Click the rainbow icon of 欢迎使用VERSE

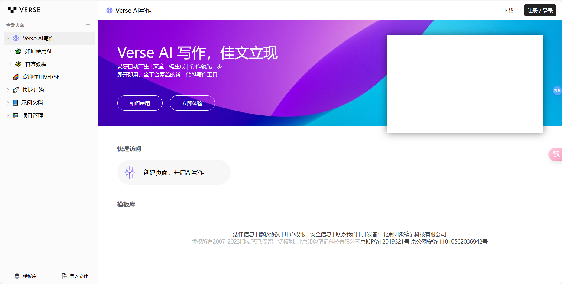point(15,77)
